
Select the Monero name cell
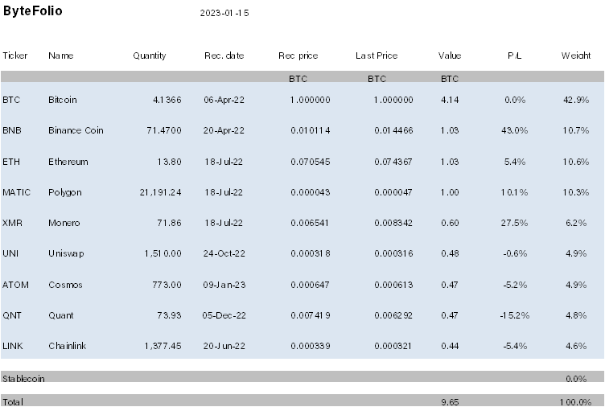coord(64,223)
